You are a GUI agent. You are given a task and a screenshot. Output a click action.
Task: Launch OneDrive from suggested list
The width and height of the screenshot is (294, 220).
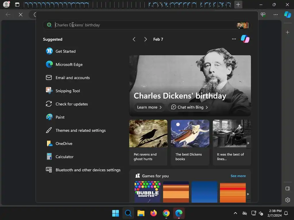pyautogui.click(x=59, y=144)
